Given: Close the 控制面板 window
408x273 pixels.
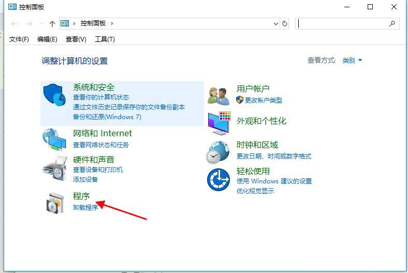Looking at the screenshot, I should [x=394, y=7].
